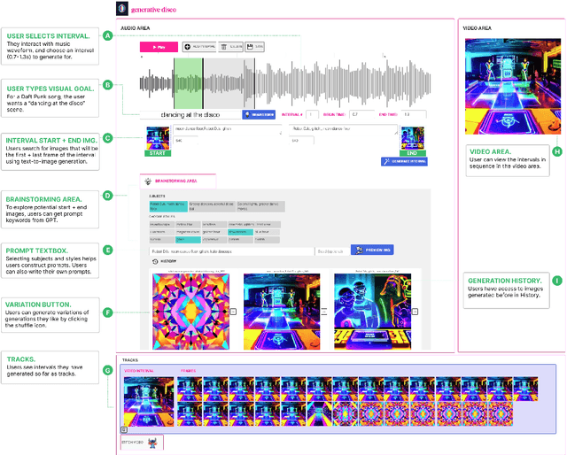Click the Generative Disco logo icon

tap(122, 8)
